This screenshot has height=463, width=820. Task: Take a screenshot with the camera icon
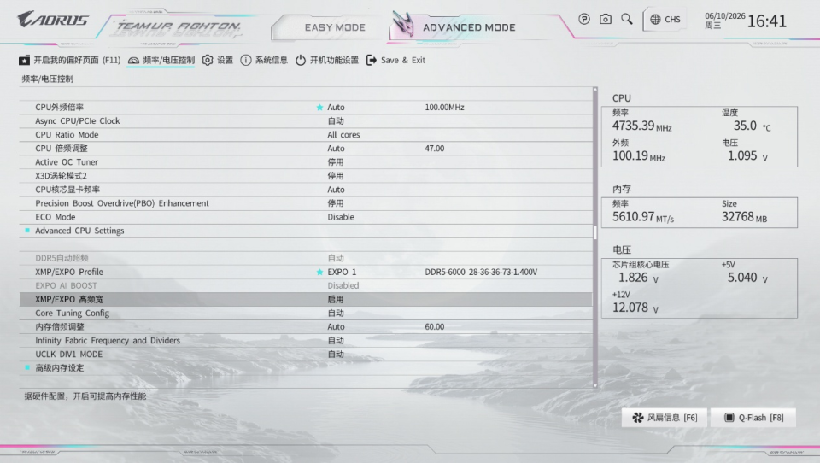pos(606,20)
